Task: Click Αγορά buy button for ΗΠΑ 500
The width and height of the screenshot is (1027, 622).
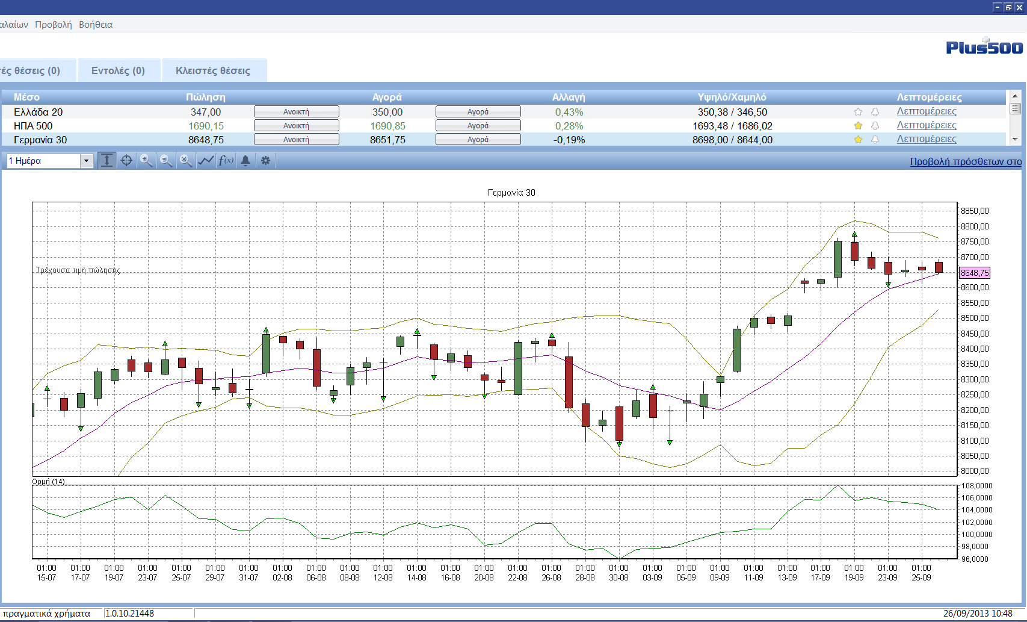Action: coord(478,125)
